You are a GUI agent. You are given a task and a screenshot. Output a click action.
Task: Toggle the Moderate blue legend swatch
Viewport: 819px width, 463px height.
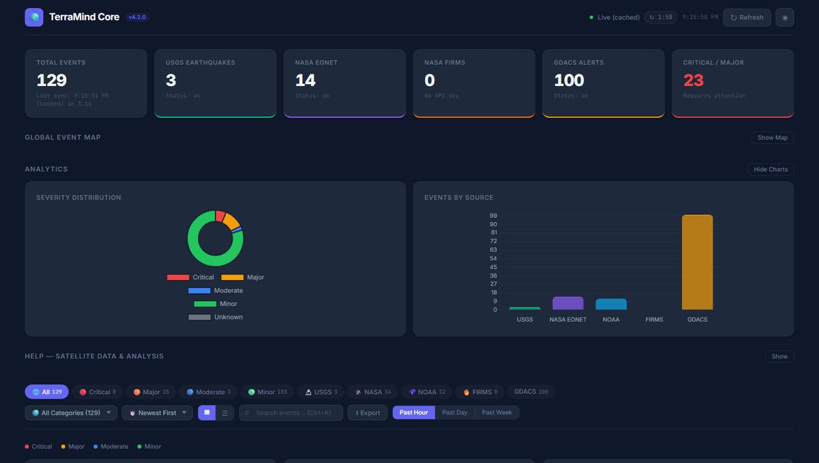[x=200, y=291]
